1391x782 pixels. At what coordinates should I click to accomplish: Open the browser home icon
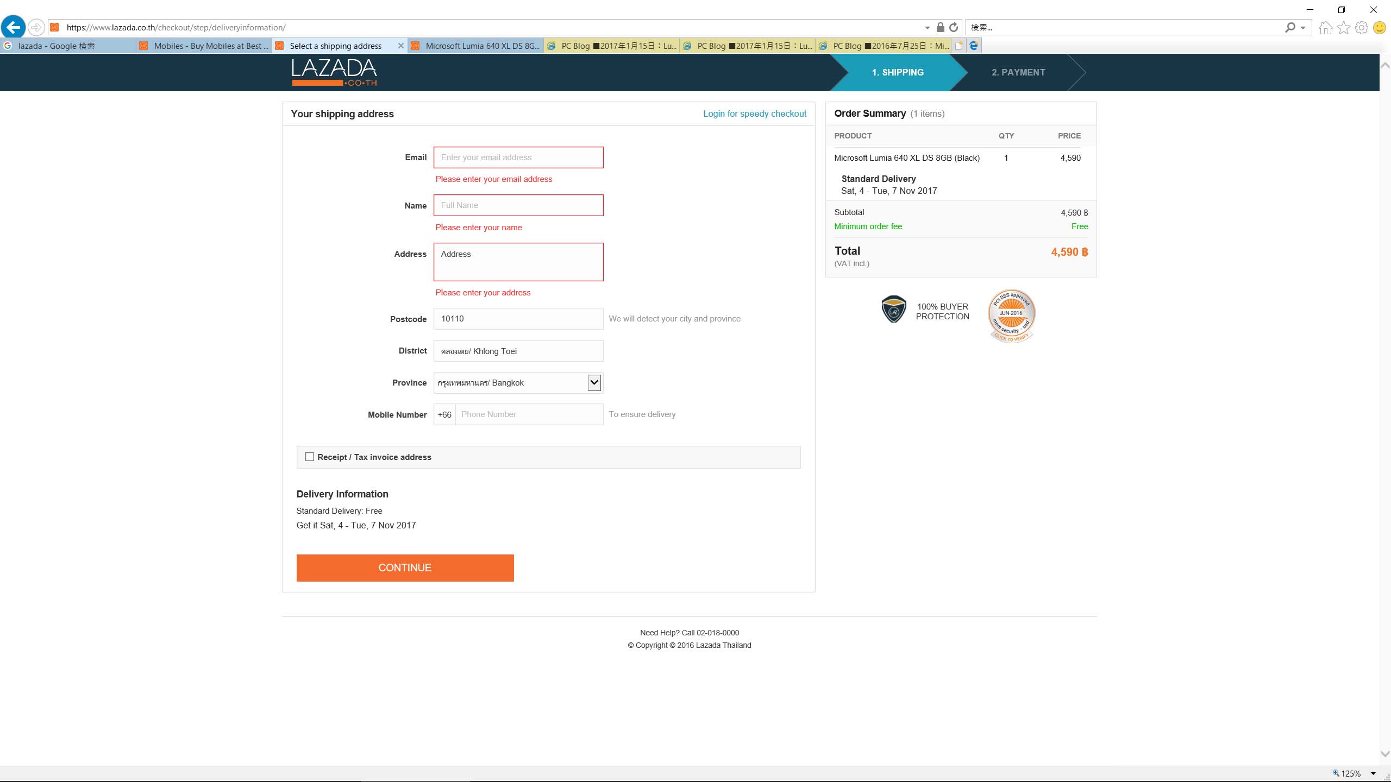click(1325, 27)
